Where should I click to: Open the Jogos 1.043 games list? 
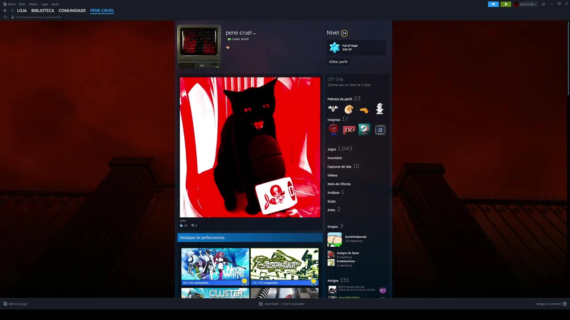[340, 149]
